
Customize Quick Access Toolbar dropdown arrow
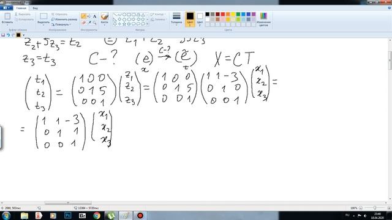(23, 35)
